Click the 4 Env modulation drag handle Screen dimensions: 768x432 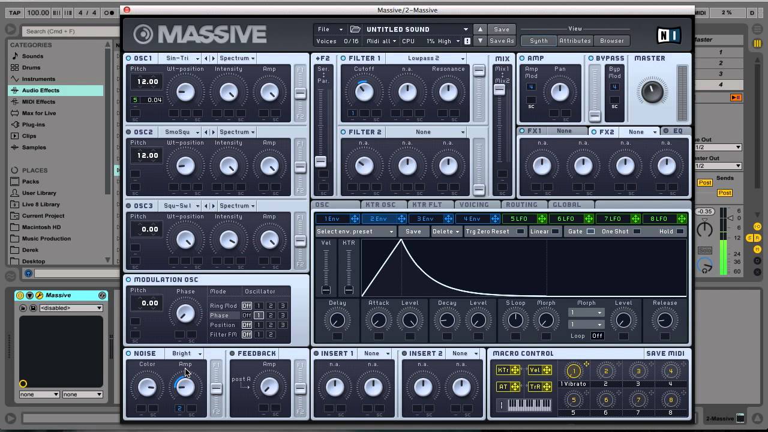[495, 219]
